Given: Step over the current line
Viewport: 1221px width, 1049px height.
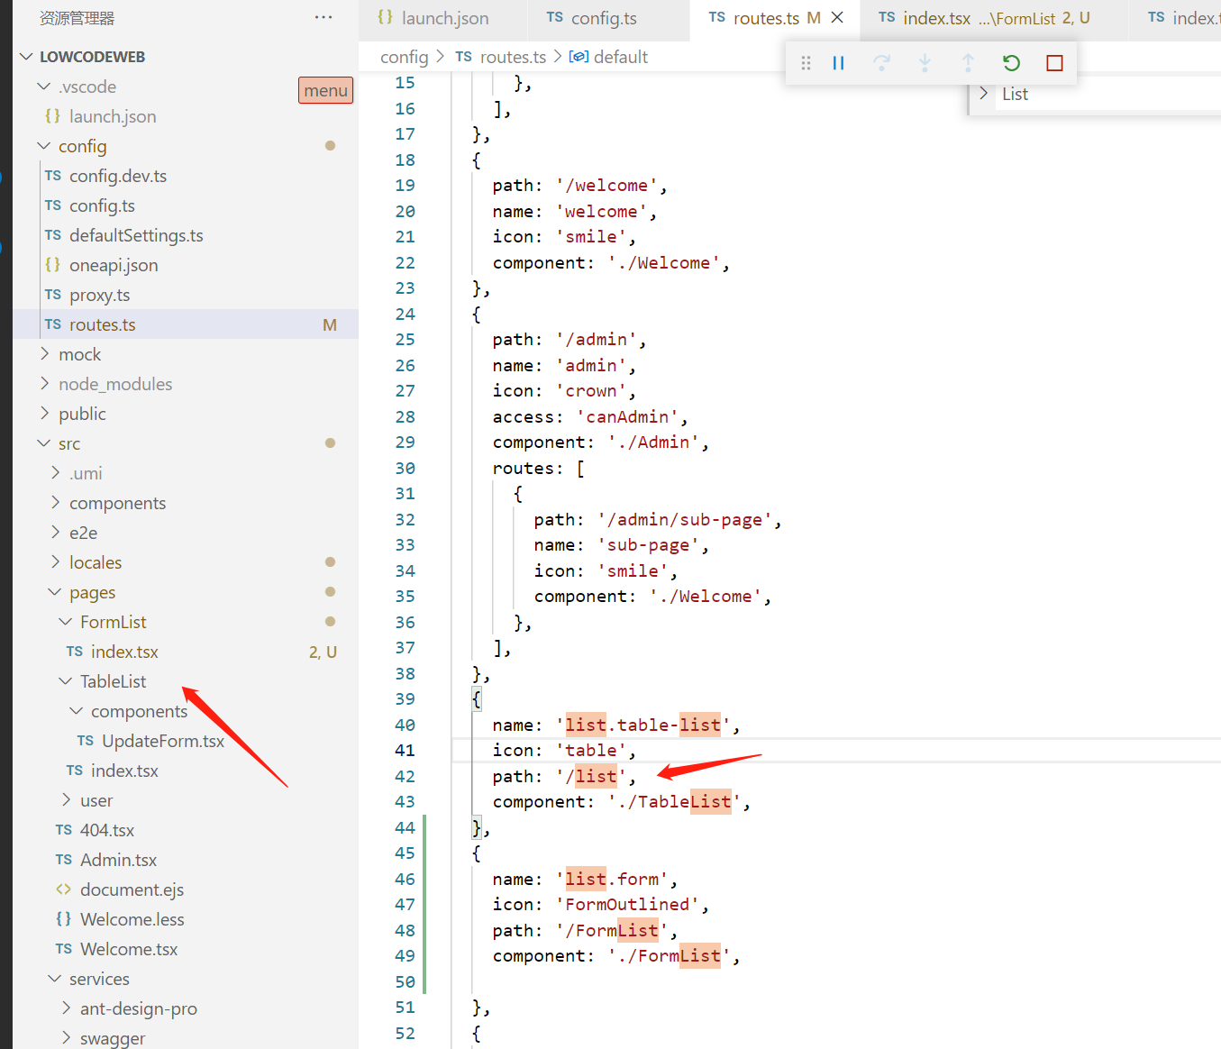Looking at the screenshot, I should 881,63.
